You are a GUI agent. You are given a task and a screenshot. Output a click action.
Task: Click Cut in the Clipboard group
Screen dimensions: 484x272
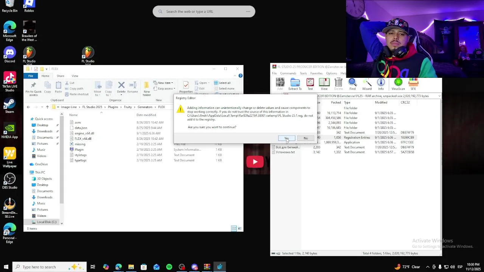tap(70, 83)
